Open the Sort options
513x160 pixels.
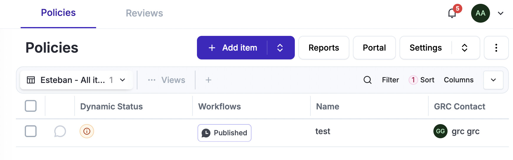(427, 80)
